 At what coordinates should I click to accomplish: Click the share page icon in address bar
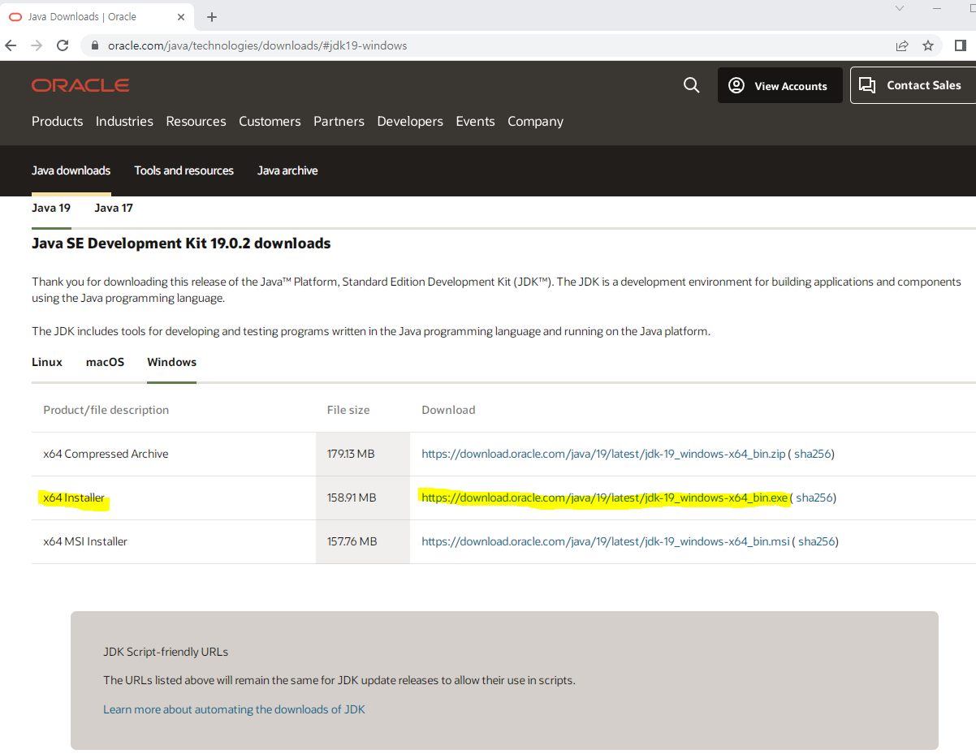point(902,45)
